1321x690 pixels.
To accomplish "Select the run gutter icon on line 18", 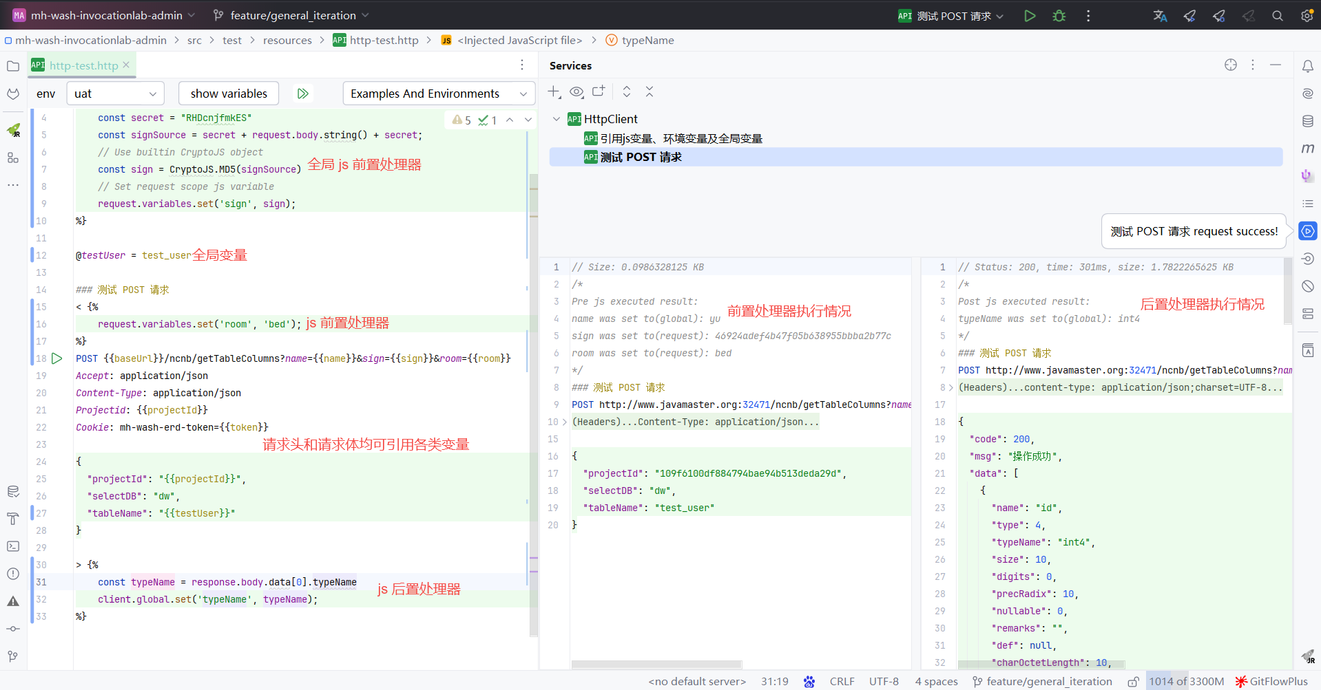I will (x=57, y=358).
